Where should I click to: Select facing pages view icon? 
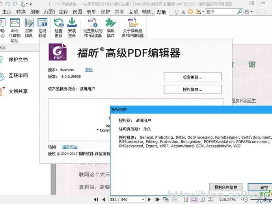coord(202,200)
